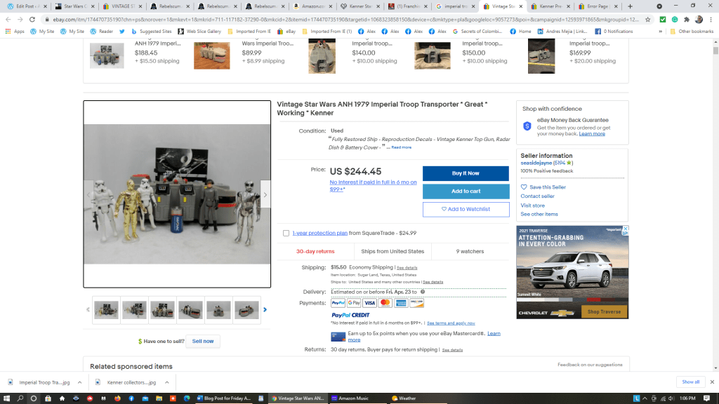Close the Chevrolet ad using its X icon
The height and width of the screenshot is (404, 719).
pos(625,229)
